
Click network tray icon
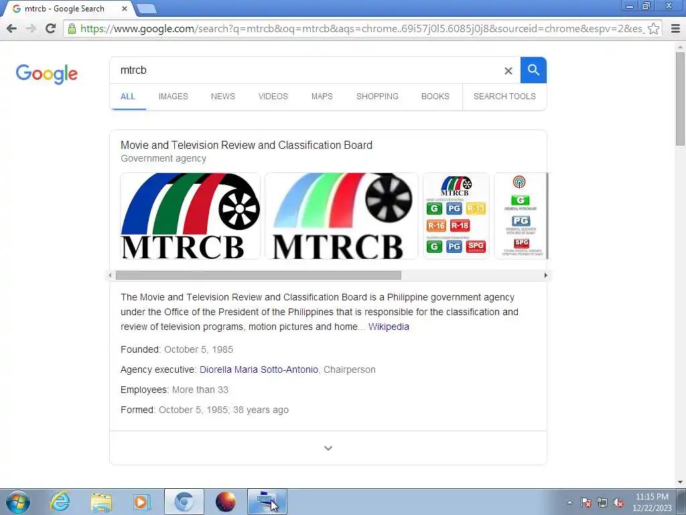pos(602,502)
